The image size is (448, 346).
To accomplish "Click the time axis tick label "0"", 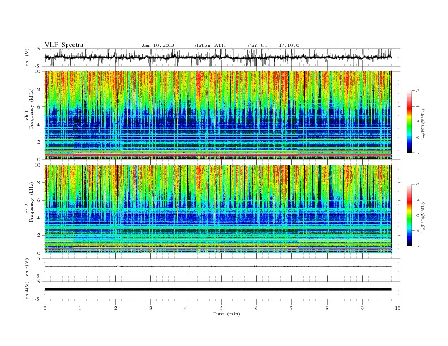I will (x=45, y=308).
